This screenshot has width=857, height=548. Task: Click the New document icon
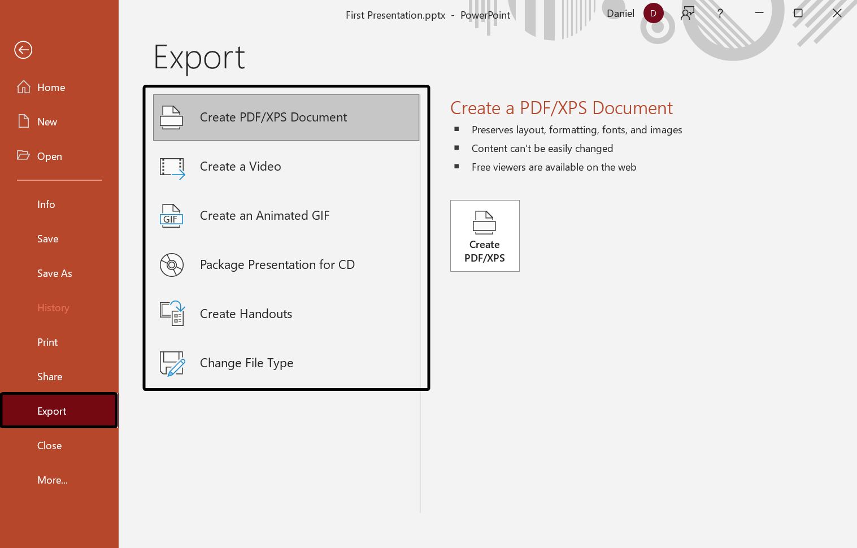(23, 121)
